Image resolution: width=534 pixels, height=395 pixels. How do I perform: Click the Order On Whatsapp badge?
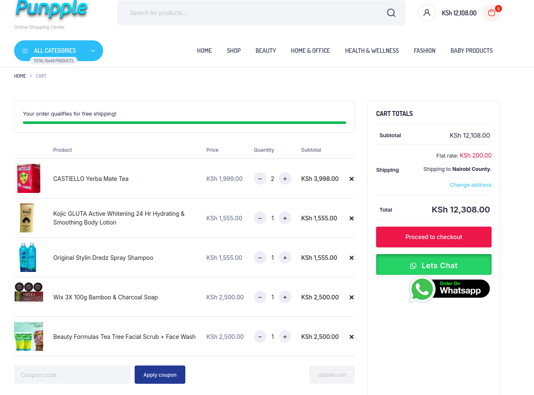[449, 289]
